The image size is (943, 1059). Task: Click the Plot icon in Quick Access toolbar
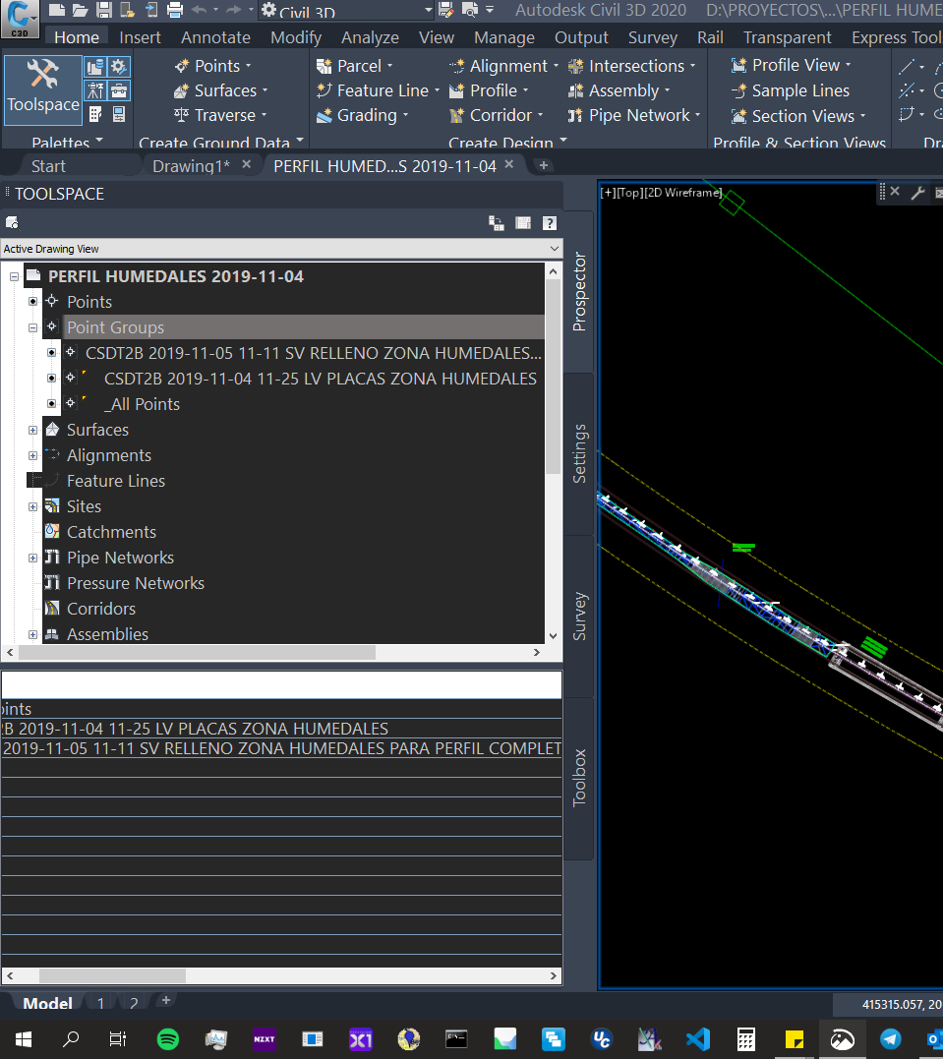point(175,10)
